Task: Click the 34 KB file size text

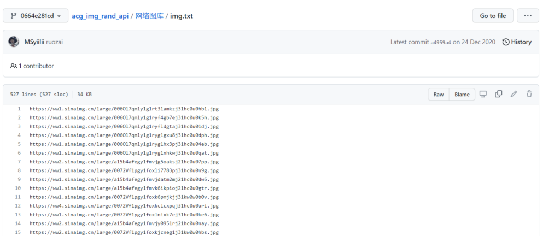Action: point(84,95)
